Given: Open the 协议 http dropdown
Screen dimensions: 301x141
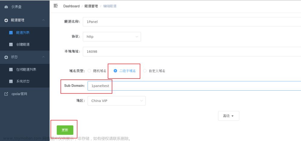Looking at the screenshot, I should [112, 37].
